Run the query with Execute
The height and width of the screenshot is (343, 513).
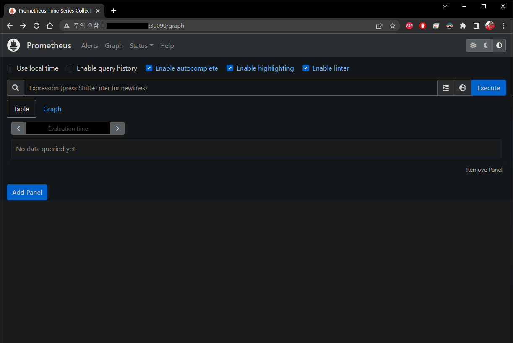[489, 88]
